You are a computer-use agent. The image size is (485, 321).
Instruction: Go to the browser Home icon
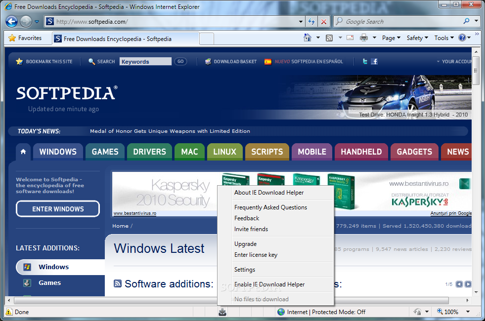tap(308, 38)
